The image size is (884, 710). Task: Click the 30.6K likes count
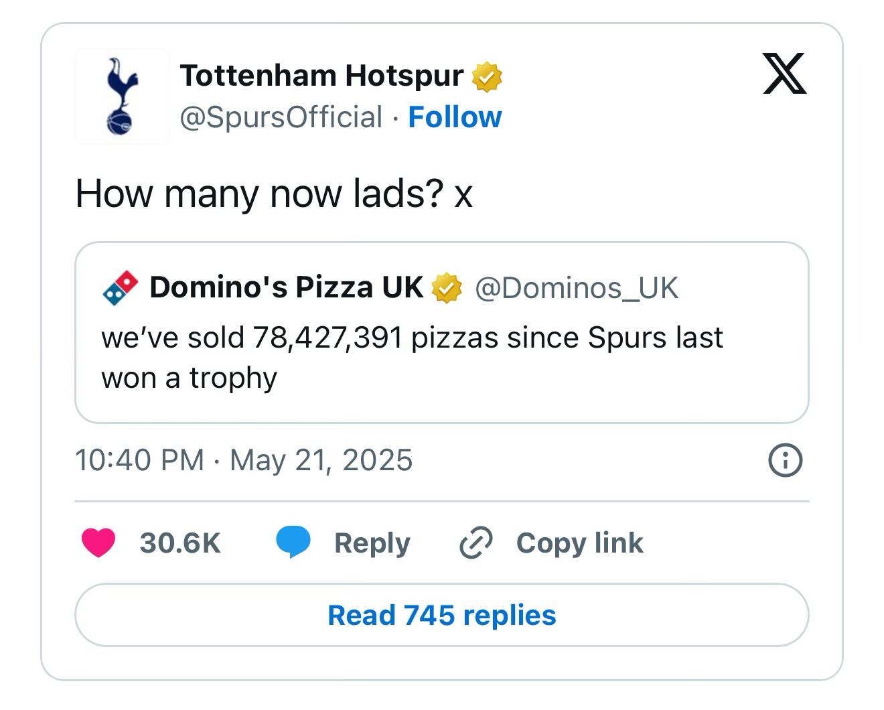coord(180,543)
